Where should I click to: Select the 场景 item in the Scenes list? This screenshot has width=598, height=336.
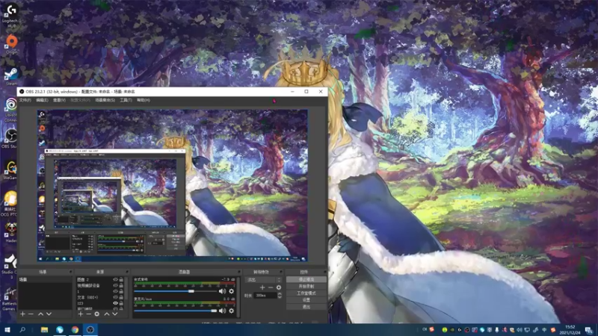coord(45,279)
